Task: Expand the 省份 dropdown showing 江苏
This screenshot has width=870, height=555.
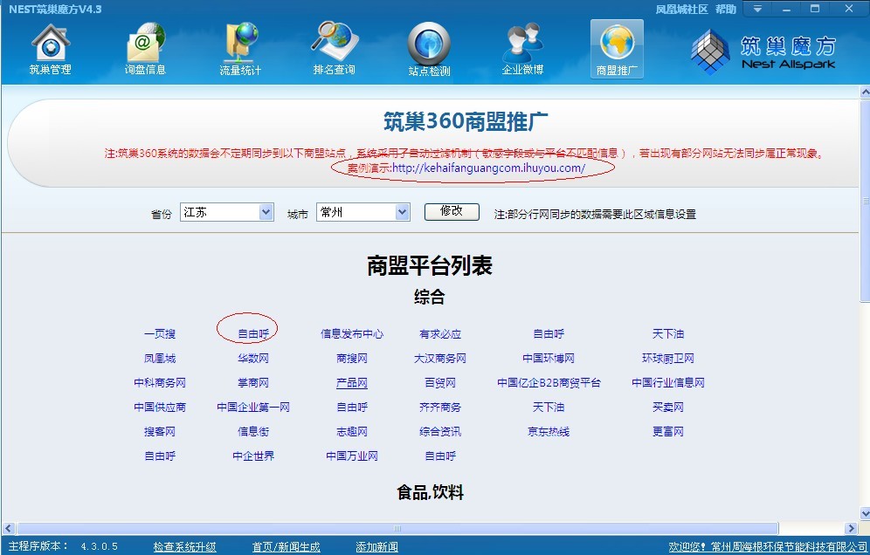Action: click(x=227, y=212)
